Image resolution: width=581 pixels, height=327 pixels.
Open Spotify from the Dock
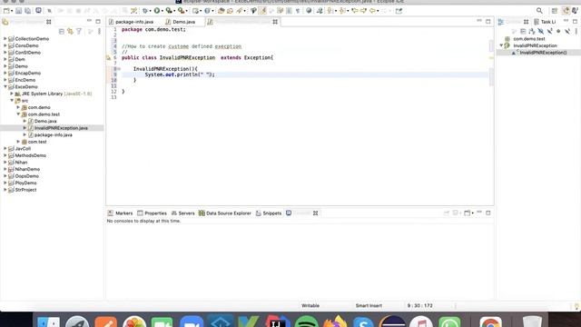[x=306, y=321]
